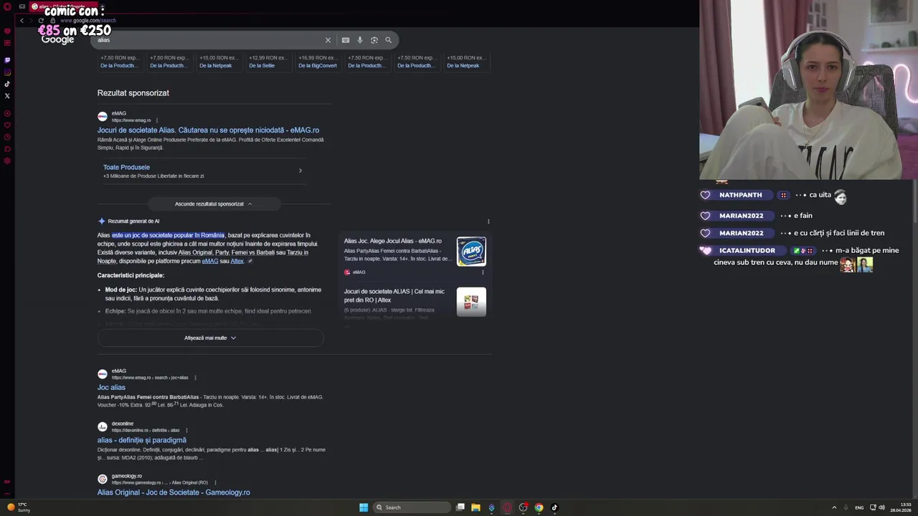Open options dots next to gameology.ro result
Viewport: 918px width, 516px height.
(215, 482)
